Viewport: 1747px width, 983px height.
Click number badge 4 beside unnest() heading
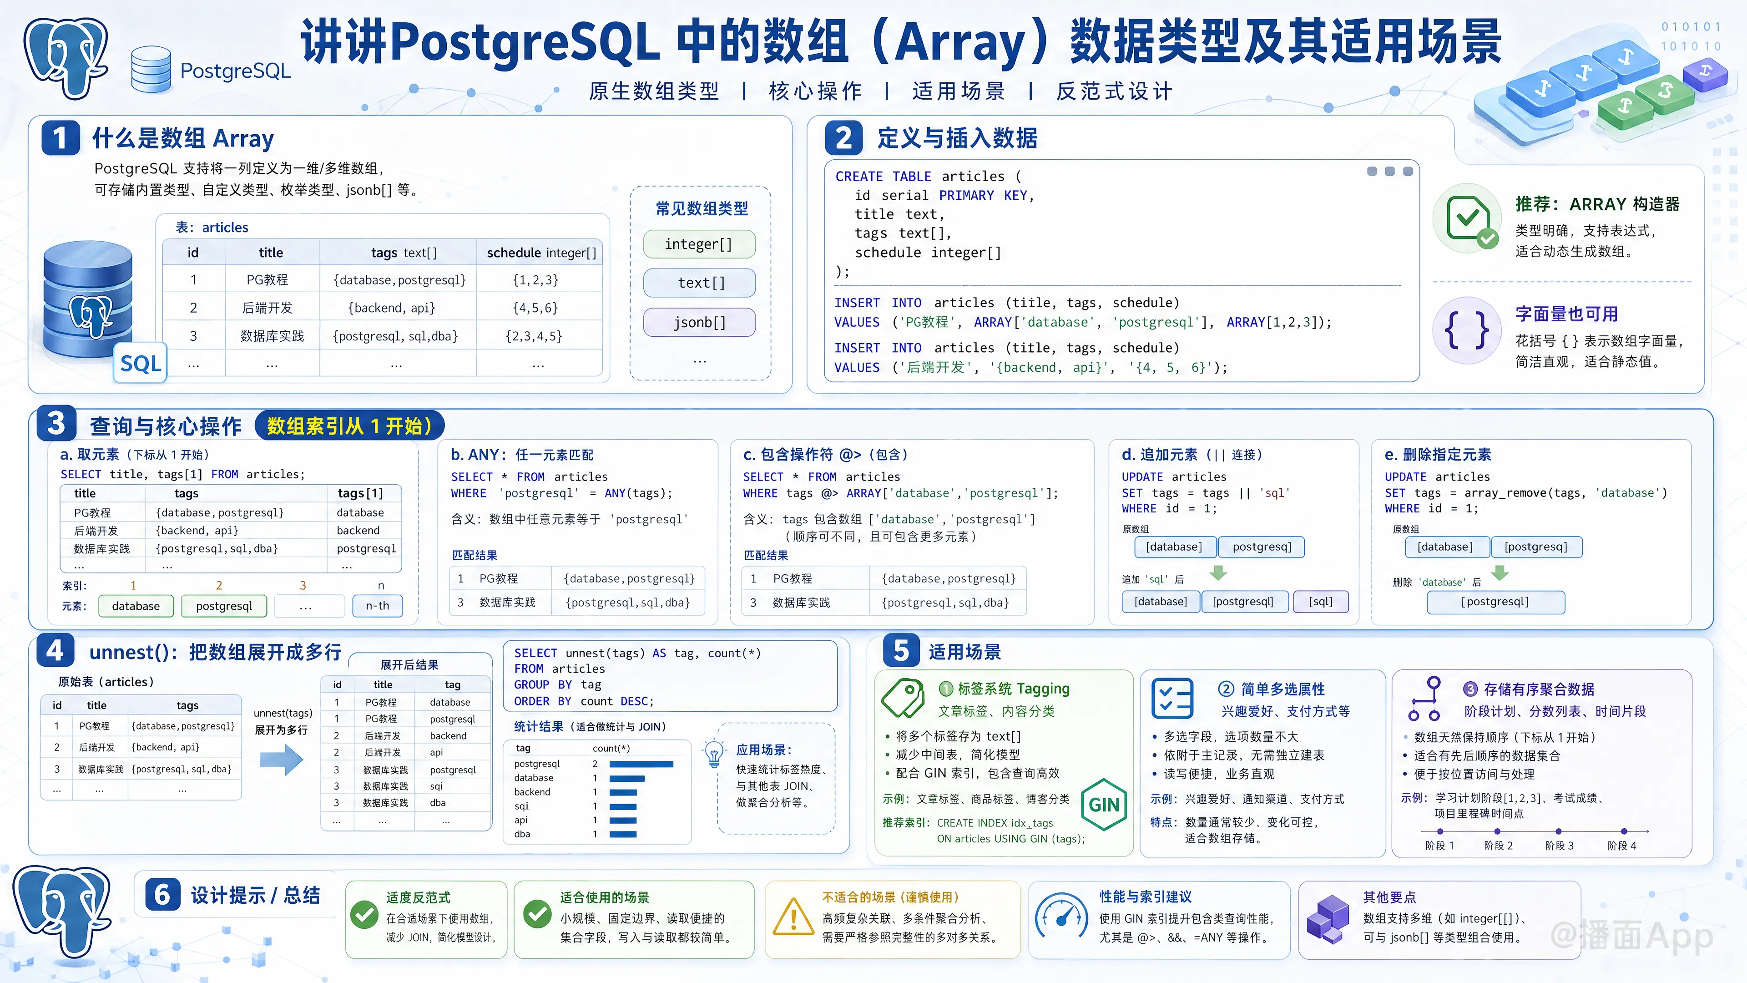[55, 651]
